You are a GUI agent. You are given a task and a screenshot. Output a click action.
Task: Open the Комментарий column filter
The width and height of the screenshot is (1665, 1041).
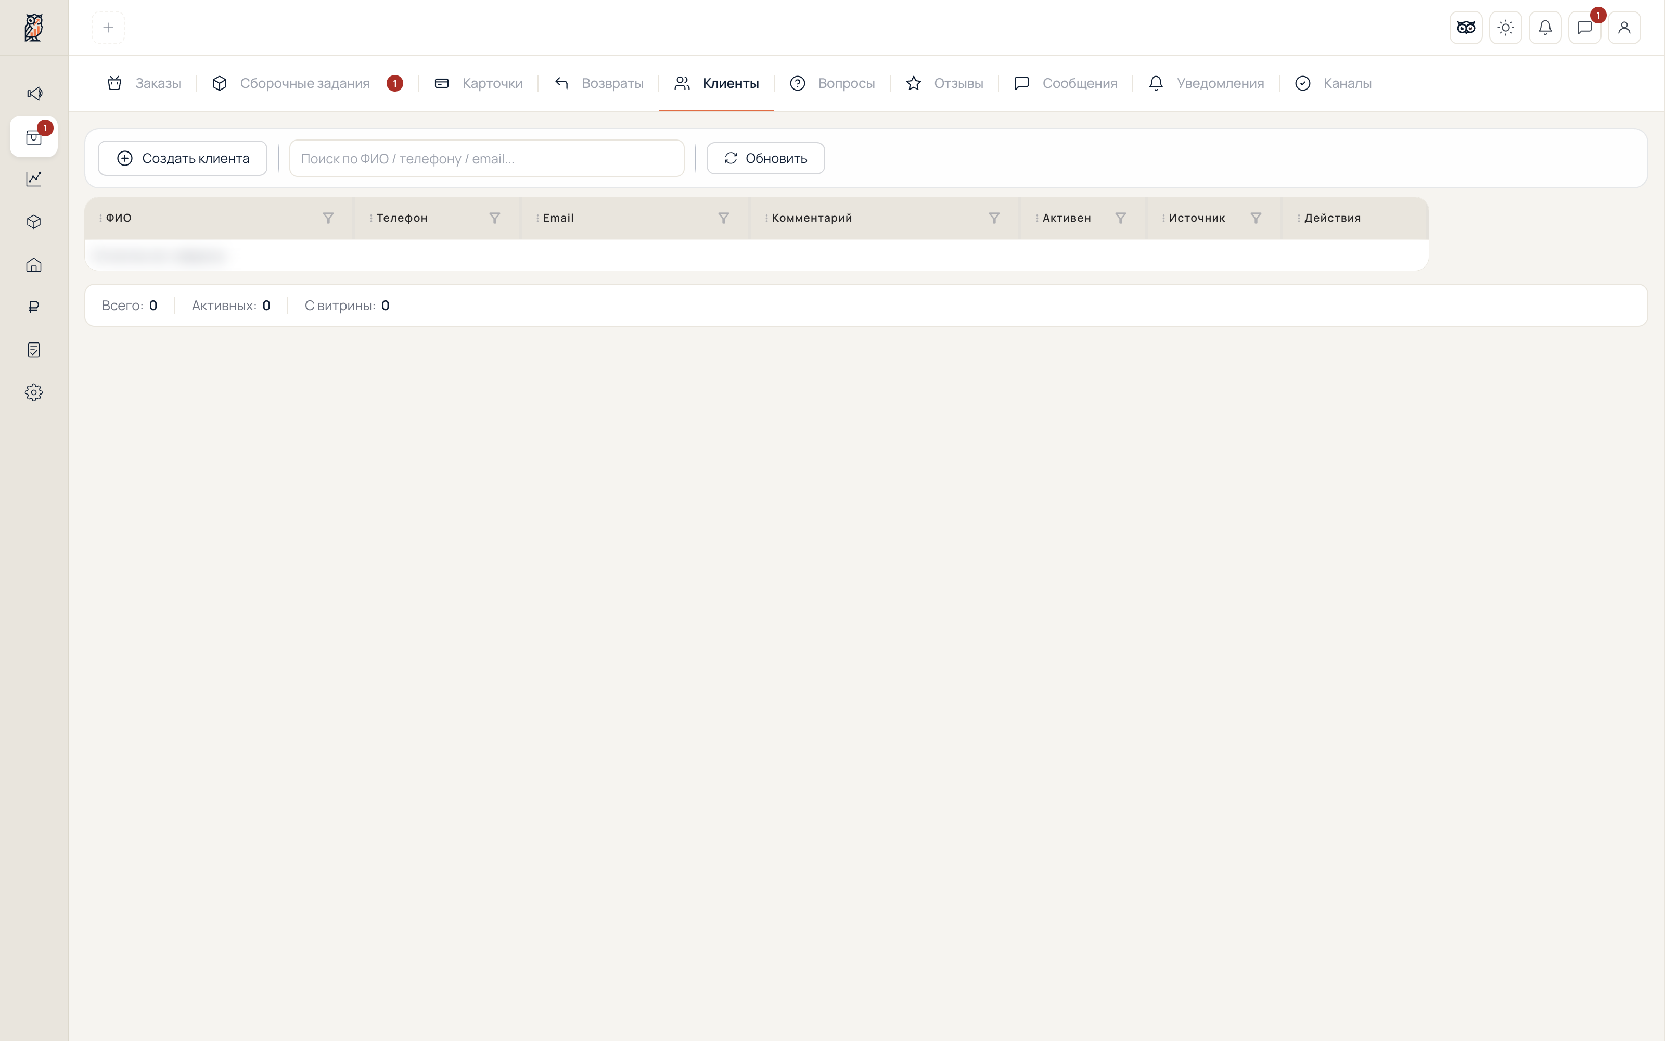(994, 218)
